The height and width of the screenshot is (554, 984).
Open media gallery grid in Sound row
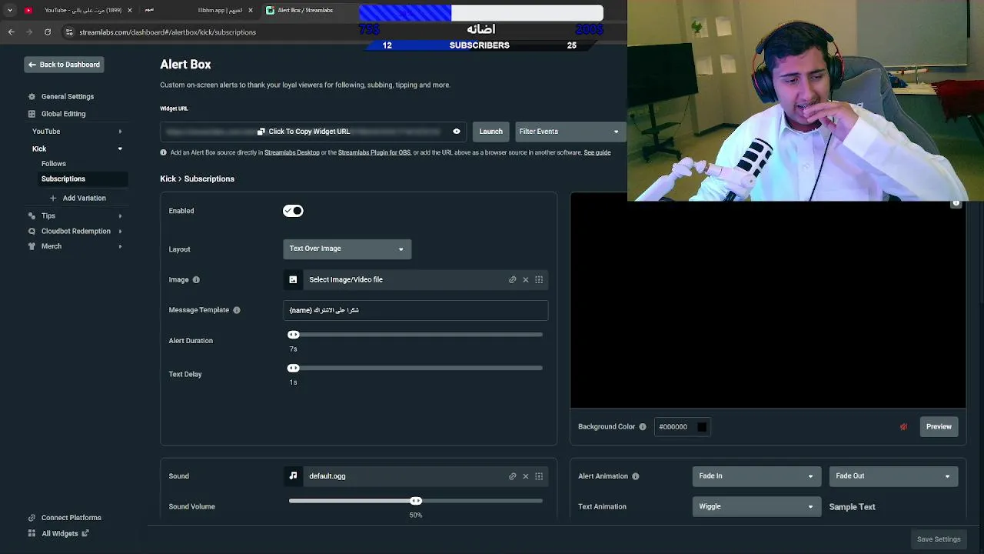(x=539, y=476)
